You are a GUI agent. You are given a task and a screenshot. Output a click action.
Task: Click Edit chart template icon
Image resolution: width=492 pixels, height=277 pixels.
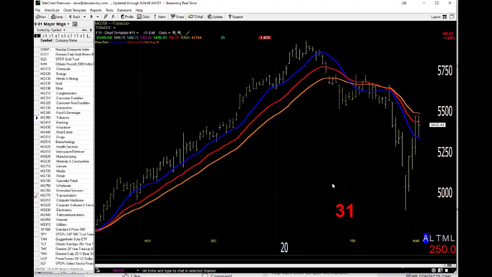(x=150, y=33)
